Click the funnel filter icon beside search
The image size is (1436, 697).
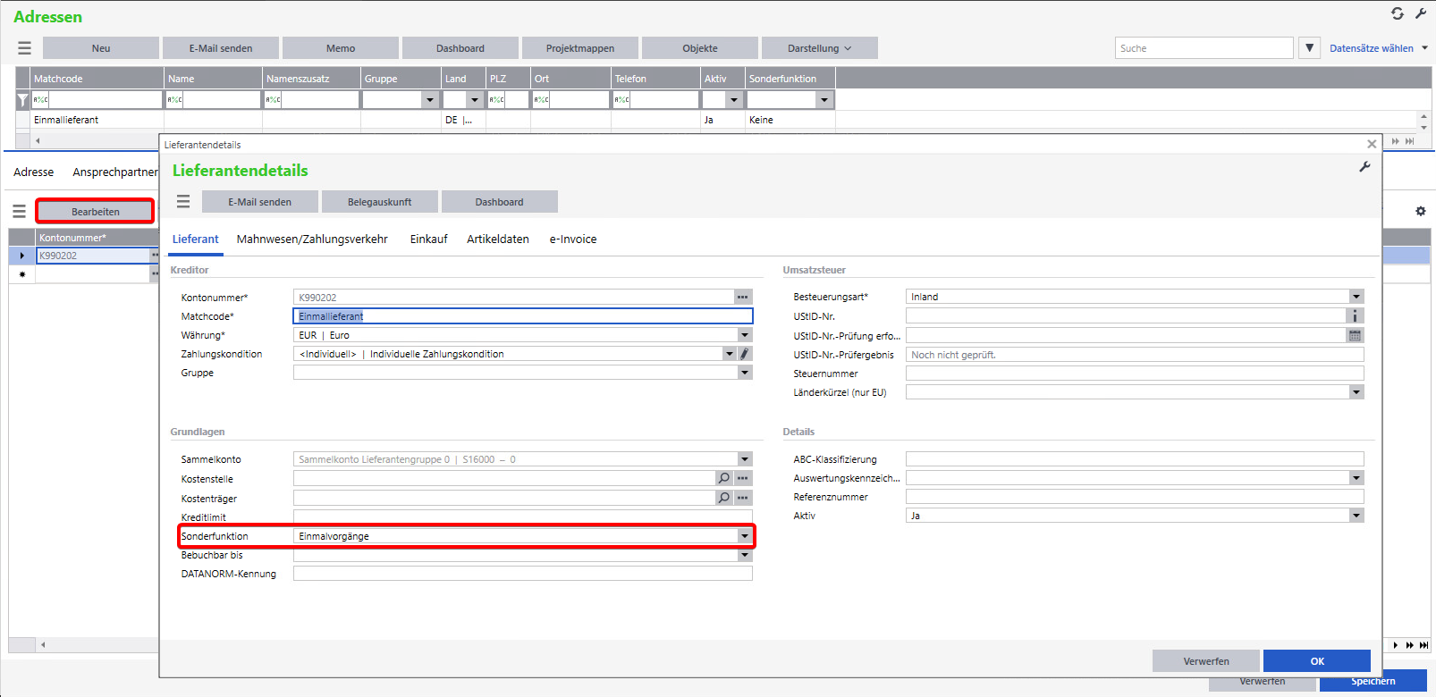(x=1309, y=48)
